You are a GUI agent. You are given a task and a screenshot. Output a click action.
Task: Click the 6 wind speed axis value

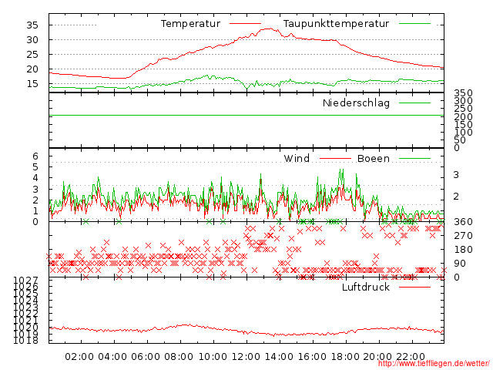coord(35,156)
